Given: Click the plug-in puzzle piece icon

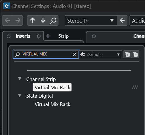Looking at the screenshot, I should (82, 54).
